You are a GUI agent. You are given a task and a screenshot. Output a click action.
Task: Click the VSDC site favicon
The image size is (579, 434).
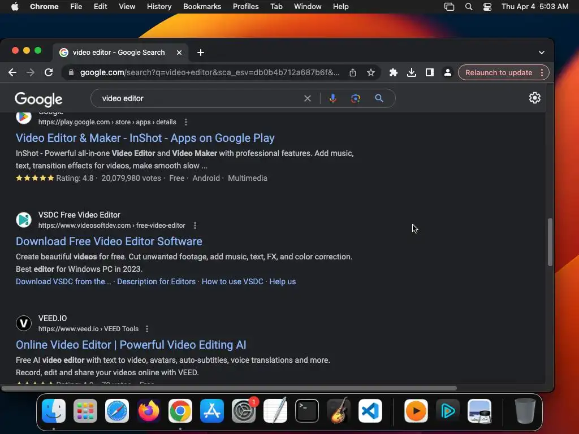[x=24, y=220]
